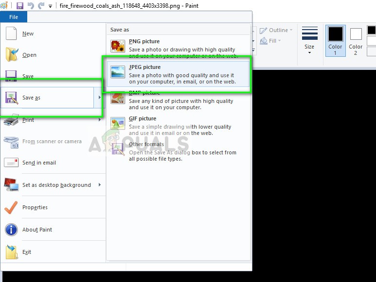Screen dimensions: 376x282
Task: Click the scanner or camera icon
Action: tap(11, 142)
